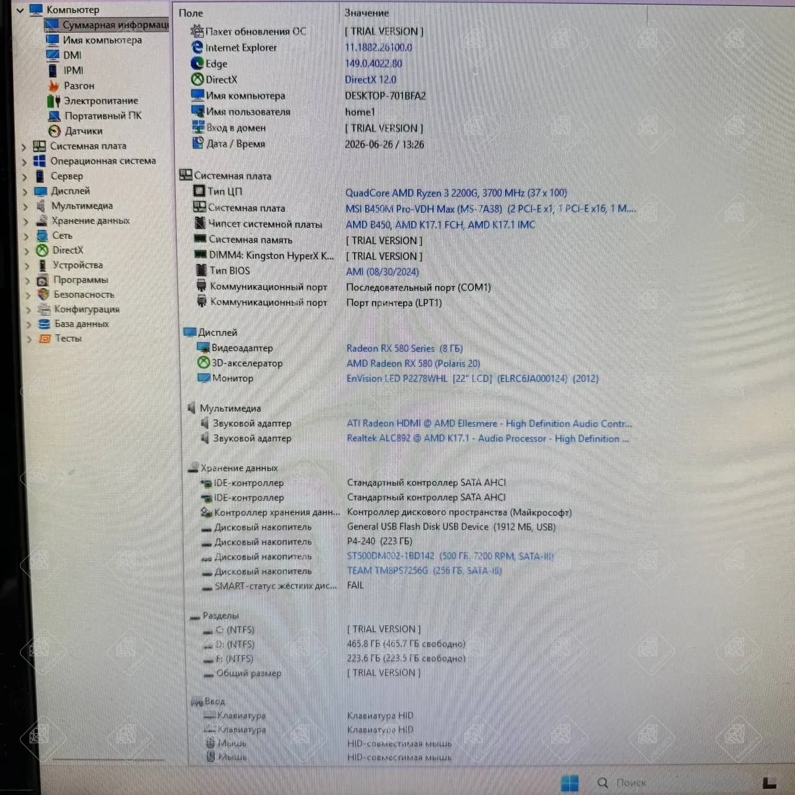Image resolution: width=795 pixels, height=795 pixels.
Task: Click the Датчики gauge icon
Action: click(55, 131)
